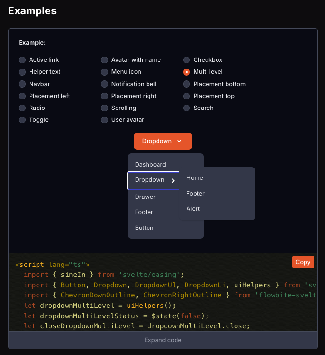Select the Checkbox example radio

tap(187, 60)
